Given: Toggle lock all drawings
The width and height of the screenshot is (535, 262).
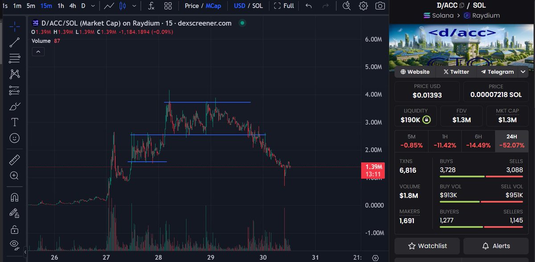Looking at the screenshot, I should [x=14, y=229].
